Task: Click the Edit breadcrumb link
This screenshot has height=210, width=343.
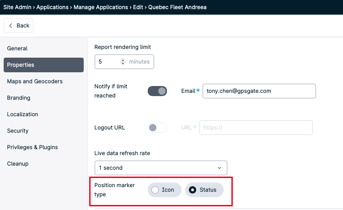Action: click(x=138, y=7)
